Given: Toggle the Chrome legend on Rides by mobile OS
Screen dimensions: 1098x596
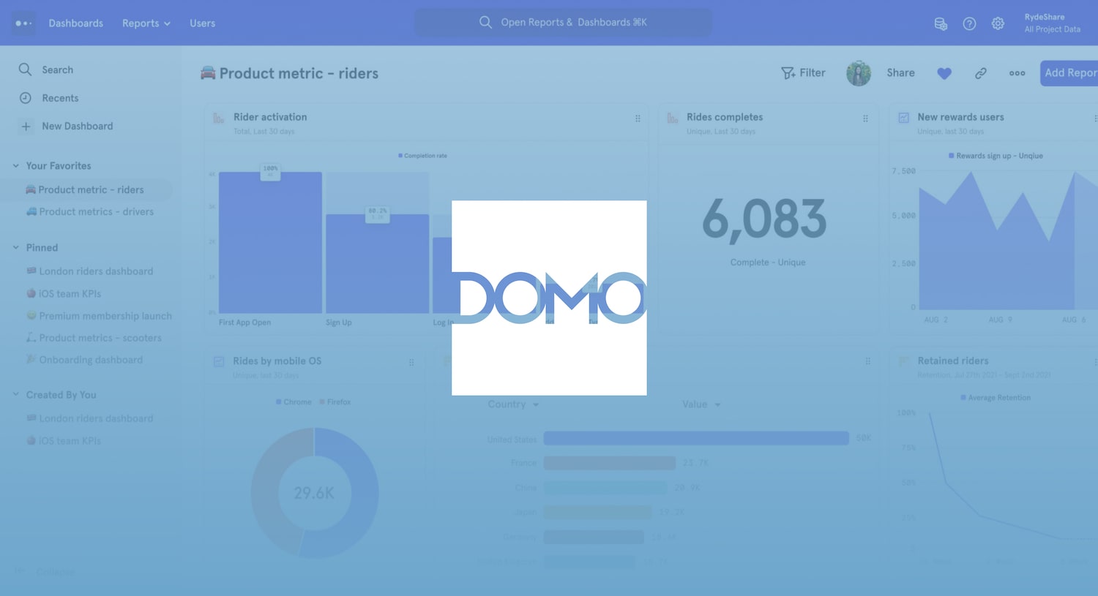Looking at the screenshot, I should coord(294,401).
